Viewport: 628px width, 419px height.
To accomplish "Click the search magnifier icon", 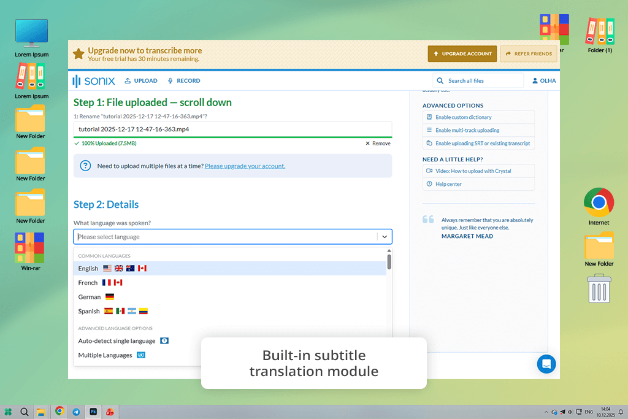I will coord(440,81).
